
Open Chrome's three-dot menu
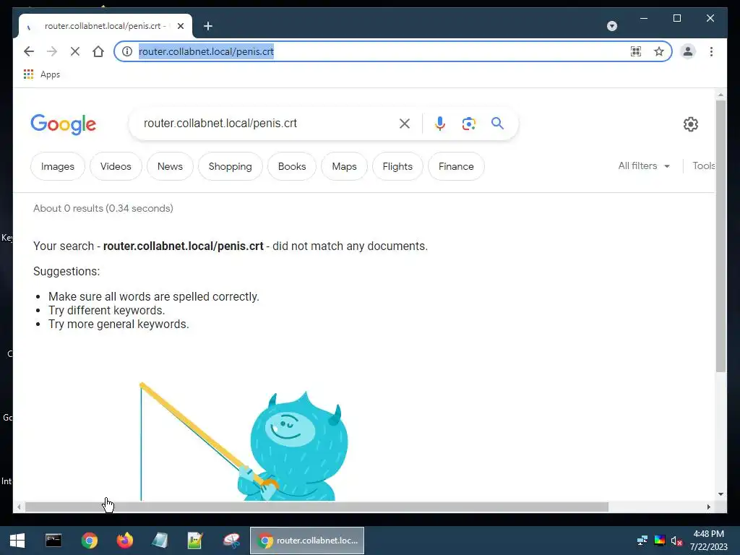click(711, 51)
